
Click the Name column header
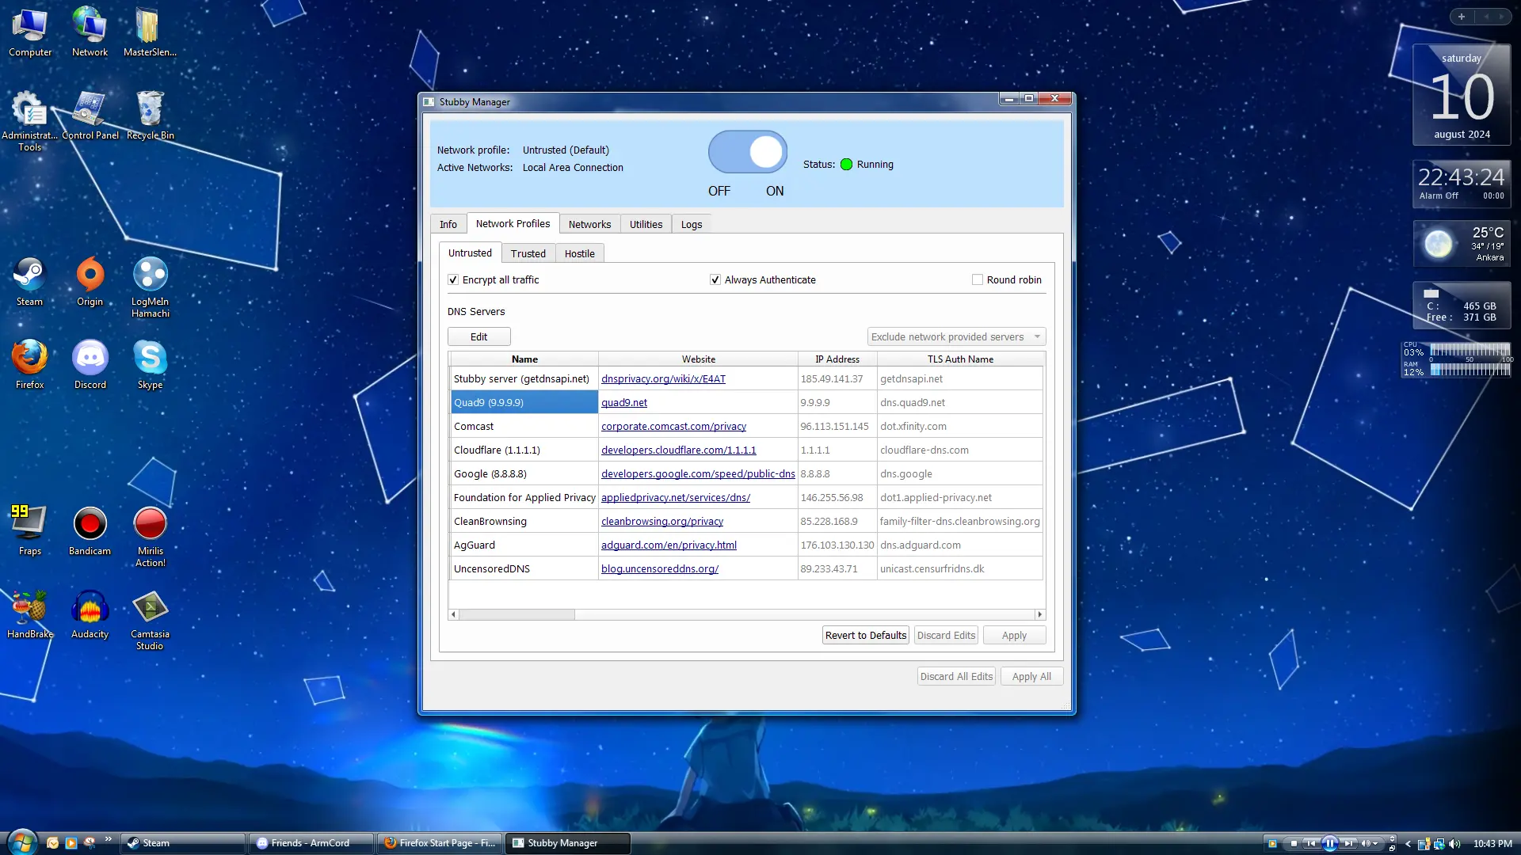click(524, 359)
